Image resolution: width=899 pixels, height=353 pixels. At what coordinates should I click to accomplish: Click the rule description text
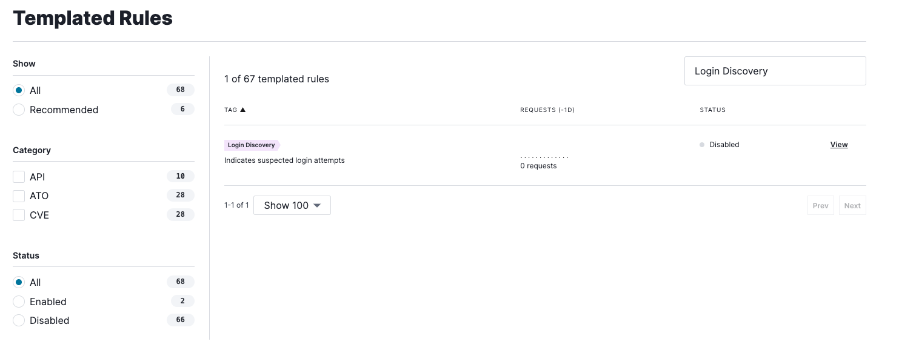(284, 160)
